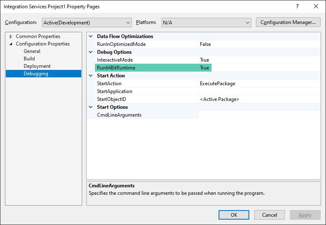Click the InteractiveMode True value
The width and height of the screenshot is (326, 225).
[x=204, y=60]
